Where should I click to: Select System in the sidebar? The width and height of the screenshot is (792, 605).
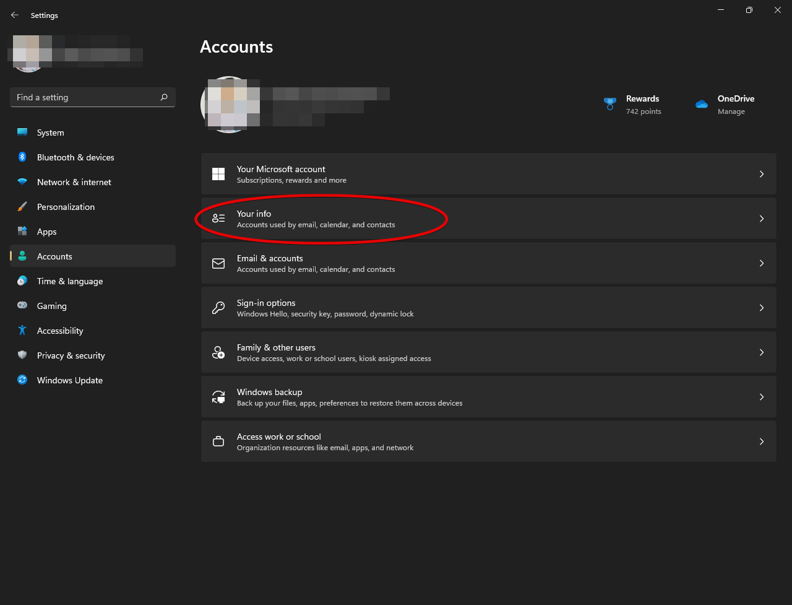pos(93,133)
